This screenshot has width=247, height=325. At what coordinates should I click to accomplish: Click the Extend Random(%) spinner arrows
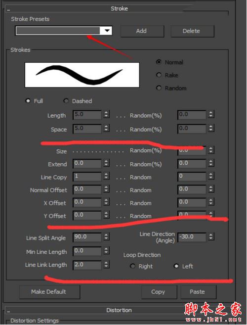211,163
